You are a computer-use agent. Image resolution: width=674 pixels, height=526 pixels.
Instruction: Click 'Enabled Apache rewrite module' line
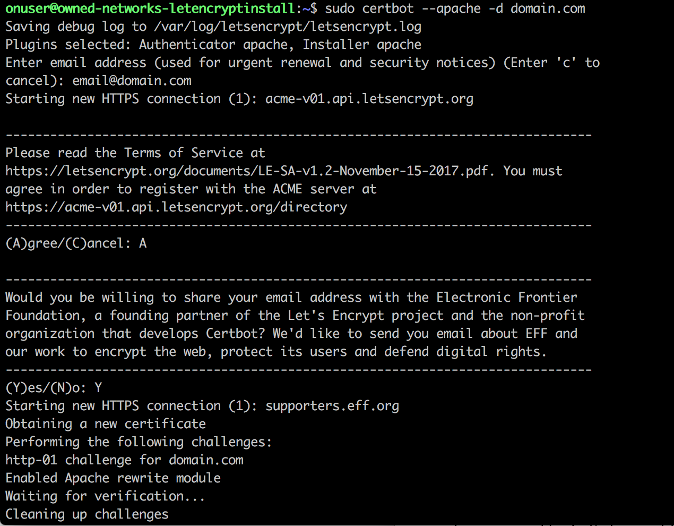[x=113, y=478]
